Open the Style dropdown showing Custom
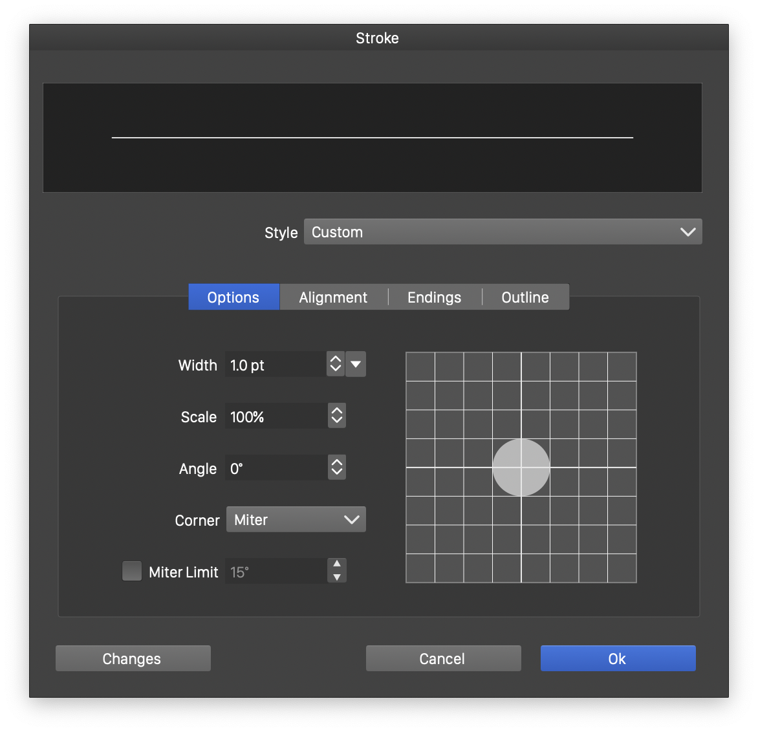758x732 pixels. click(x=503, y=231)
